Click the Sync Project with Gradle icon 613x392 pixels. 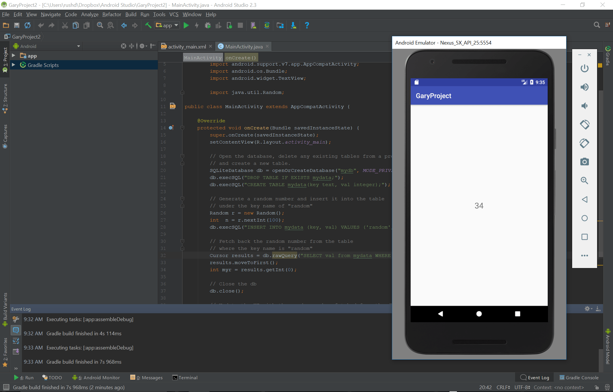[x=267, y=26]
